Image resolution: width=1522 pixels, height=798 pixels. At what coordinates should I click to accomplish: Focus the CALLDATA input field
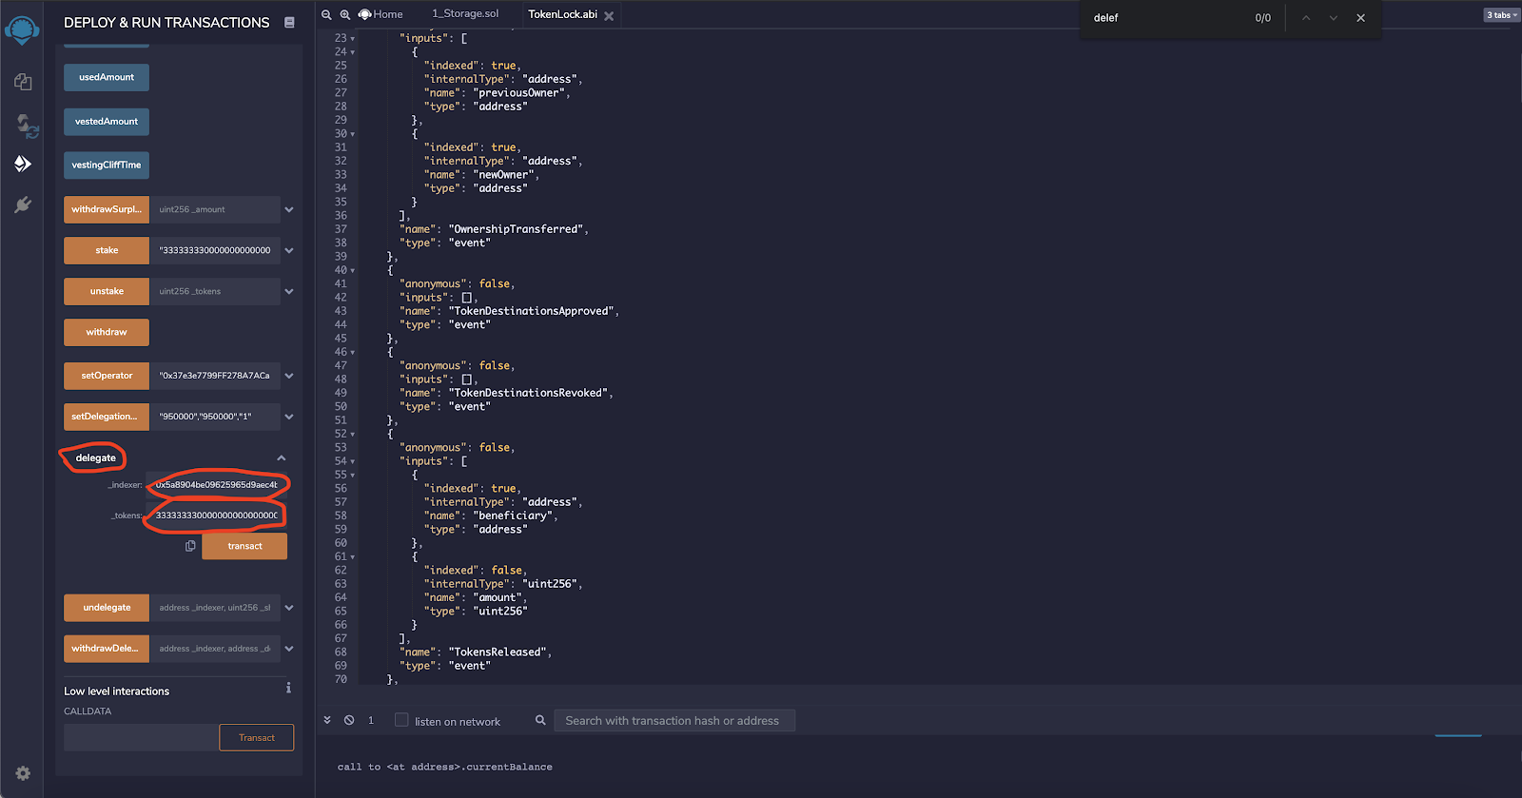[x=141, y=737]
